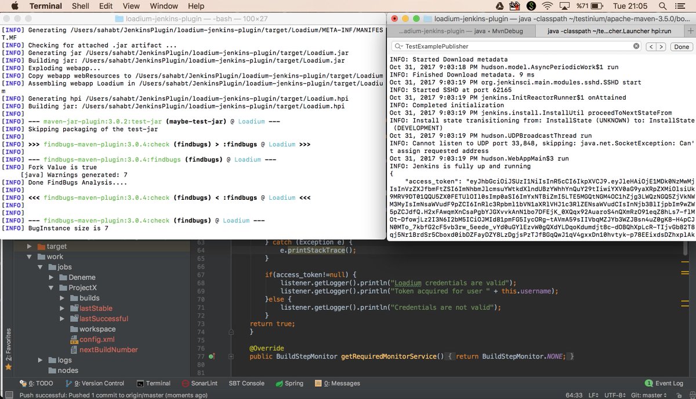Click the clapperboard menu bar icon
This screenshot has width=696, height=399.
click(515, 6)
